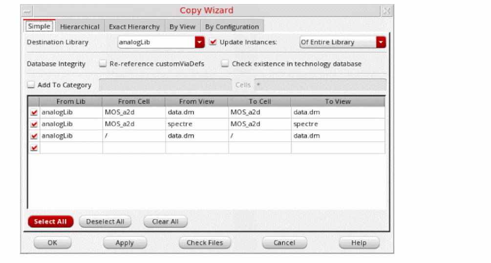Switch to the By Configuration tab
491x263 pixels.
click(x=232, y=26)
